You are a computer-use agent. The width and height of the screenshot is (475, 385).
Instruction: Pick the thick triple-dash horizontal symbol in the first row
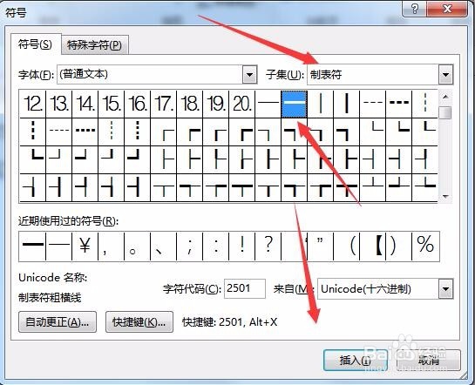[x=399, y=104]
